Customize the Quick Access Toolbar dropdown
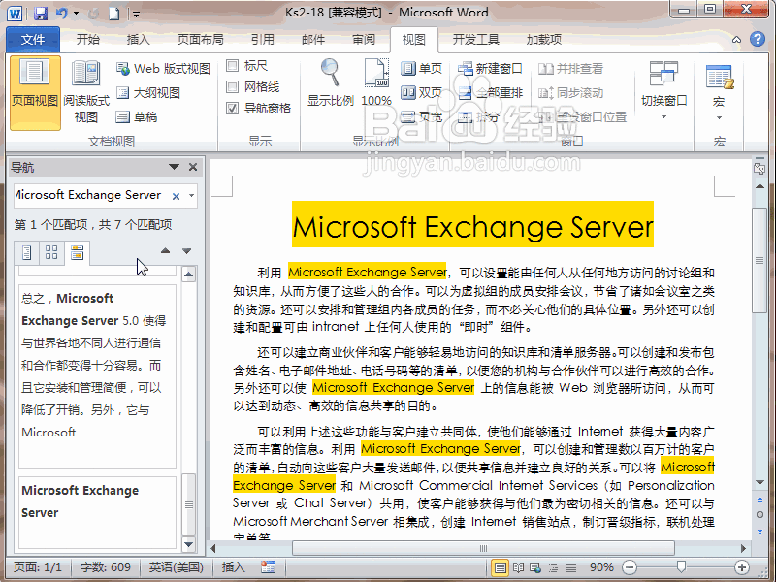776x582 pixels. (x=136, y=15)
